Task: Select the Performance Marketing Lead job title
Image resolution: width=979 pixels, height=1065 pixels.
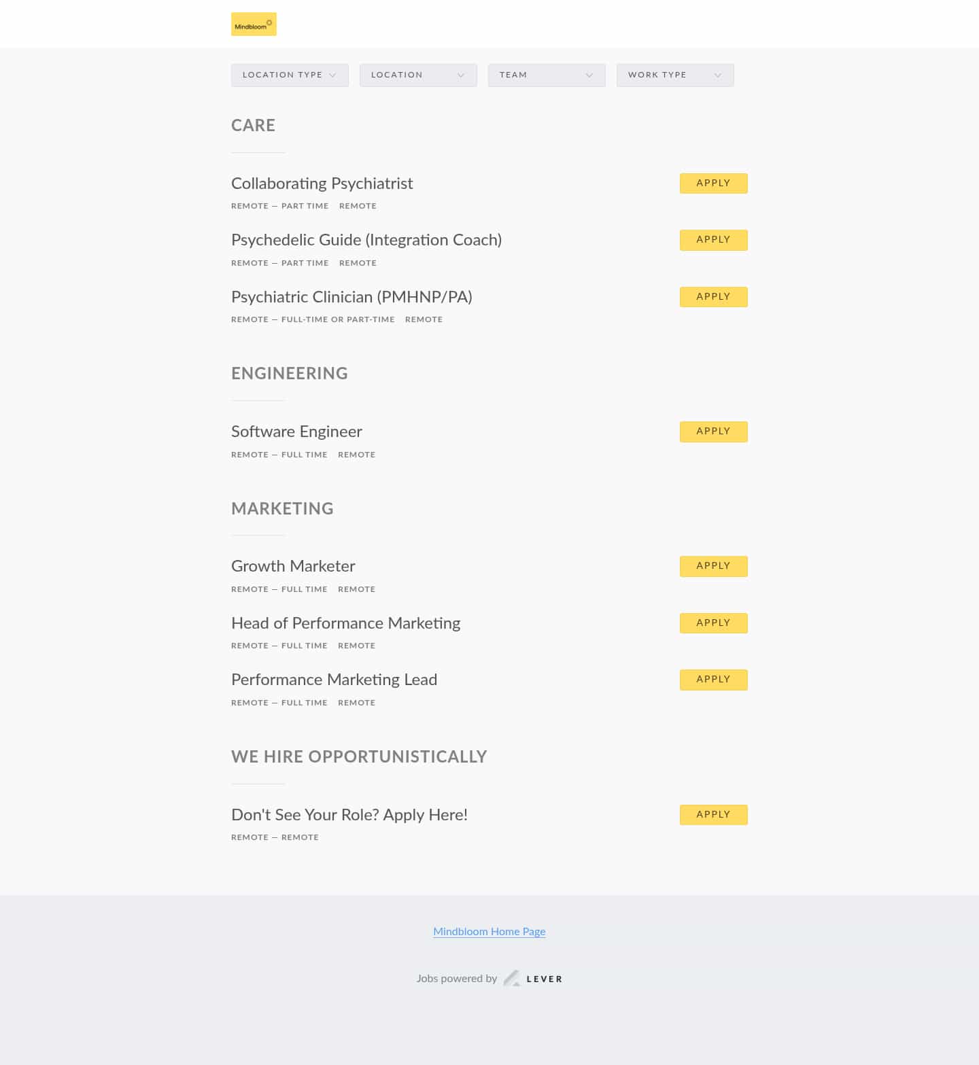Action: [x=334, y=680]
